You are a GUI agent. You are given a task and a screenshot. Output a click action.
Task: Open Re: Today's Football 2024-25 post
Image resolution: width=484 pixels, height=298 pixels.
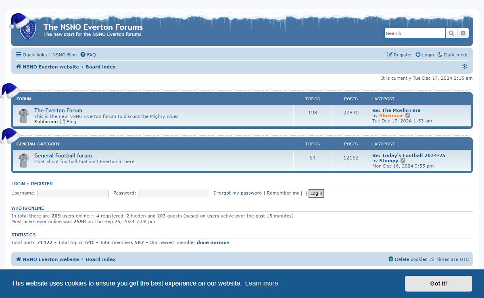409,155
